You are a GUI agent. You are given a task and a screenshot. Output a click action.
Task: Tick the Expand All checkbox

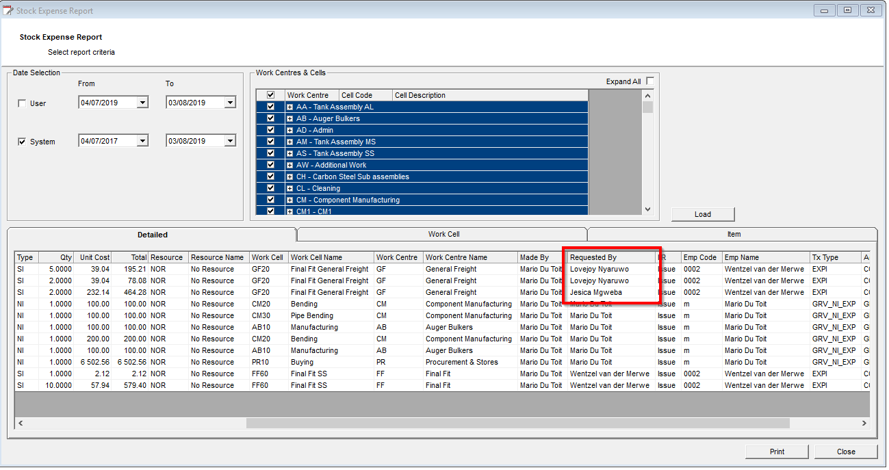[x=649, y=81]
